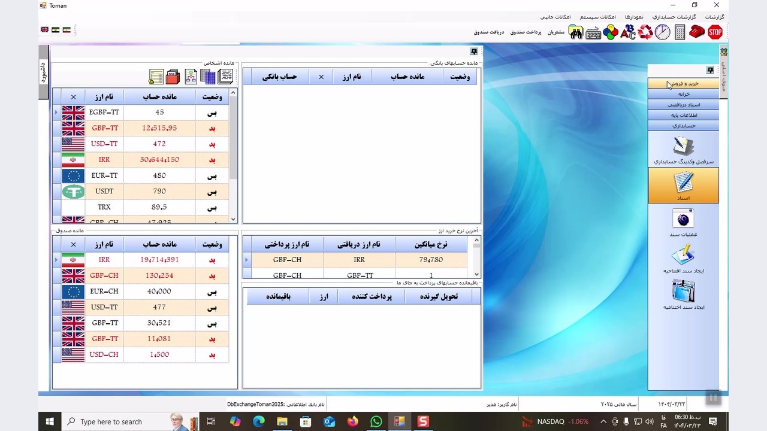Click the تحویل گیرنده column header
Viewport: 767px width, 431px height.
click(x=439, y=296)
